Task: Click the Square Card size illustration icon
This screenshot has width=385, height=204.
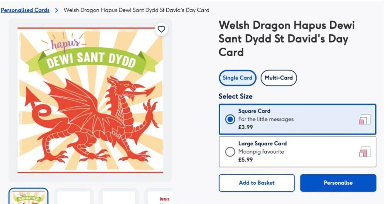Action: click(365, 120)
